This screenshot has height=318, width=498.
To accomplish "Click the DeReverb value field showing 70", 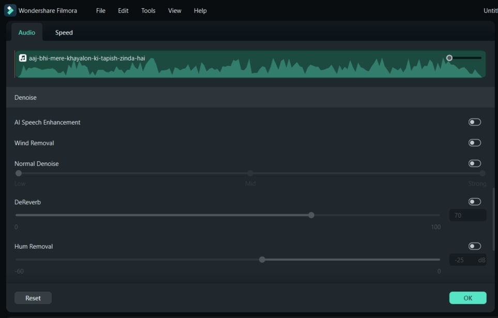I will point(467,216).
